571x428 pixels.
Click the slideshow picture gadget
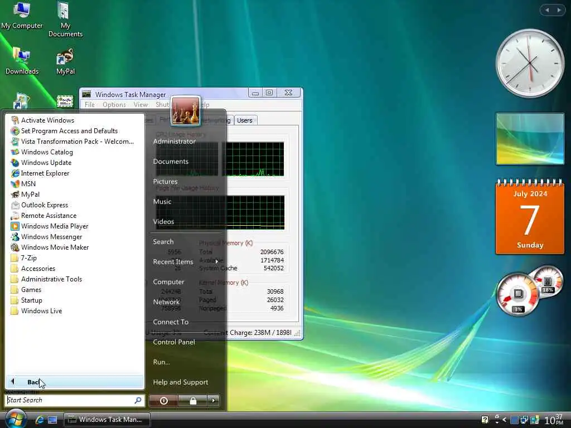click(530, 139)
